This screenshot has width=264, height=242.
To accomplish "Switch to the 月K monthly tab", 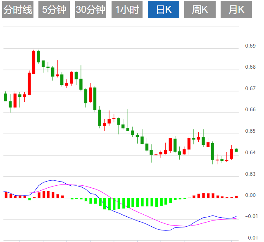I will [x=236, y=10].
